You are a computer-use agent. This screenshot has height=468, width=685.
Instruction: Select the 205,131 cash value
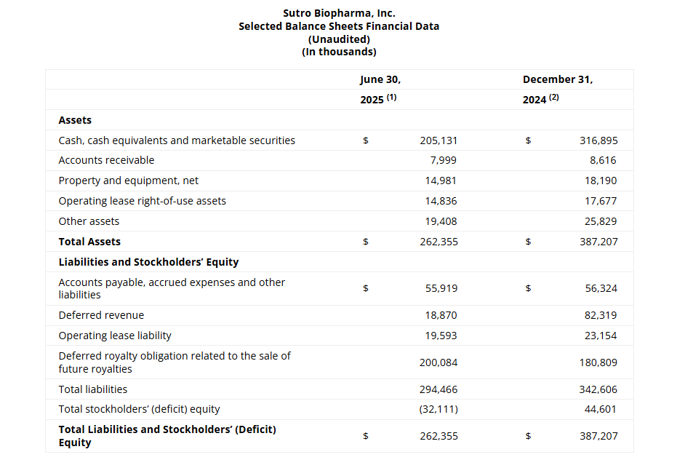[x=438, y=140]
